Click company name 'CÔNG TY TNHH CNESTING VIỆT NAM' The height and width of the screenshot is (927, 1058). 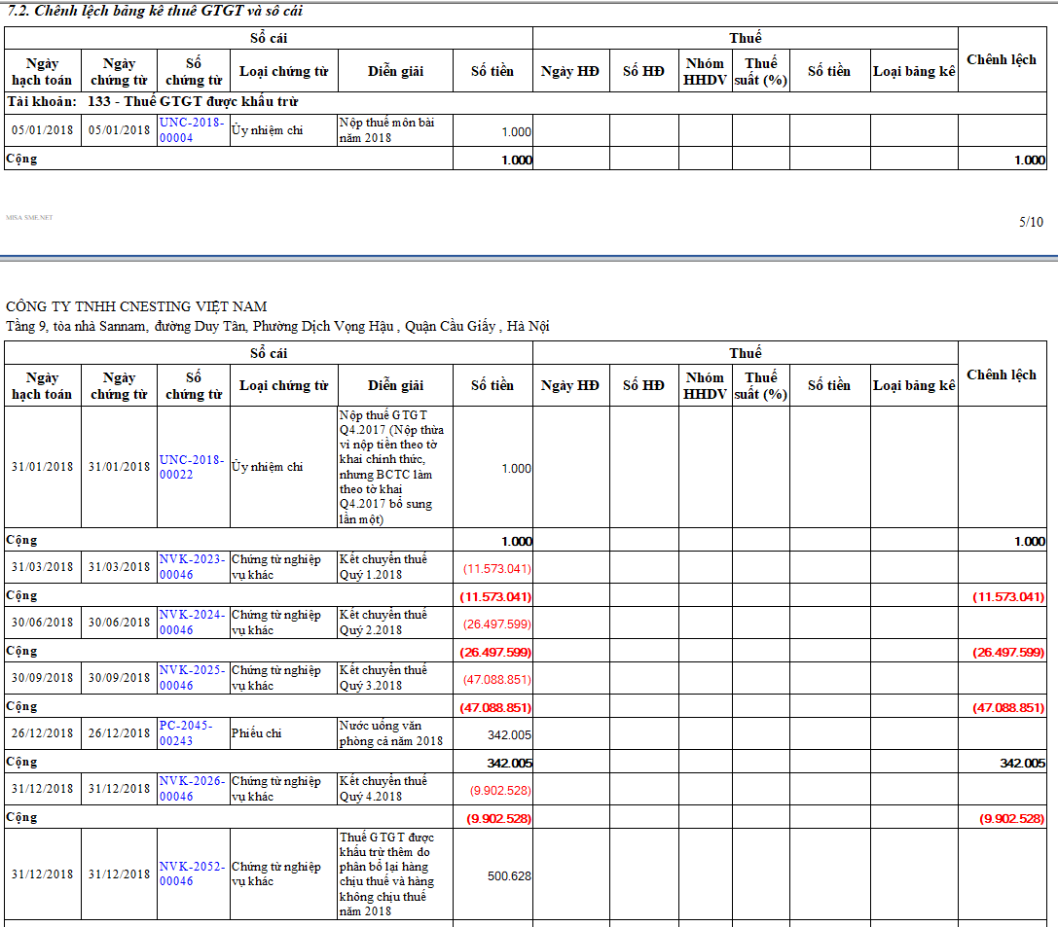coord(136,306)
